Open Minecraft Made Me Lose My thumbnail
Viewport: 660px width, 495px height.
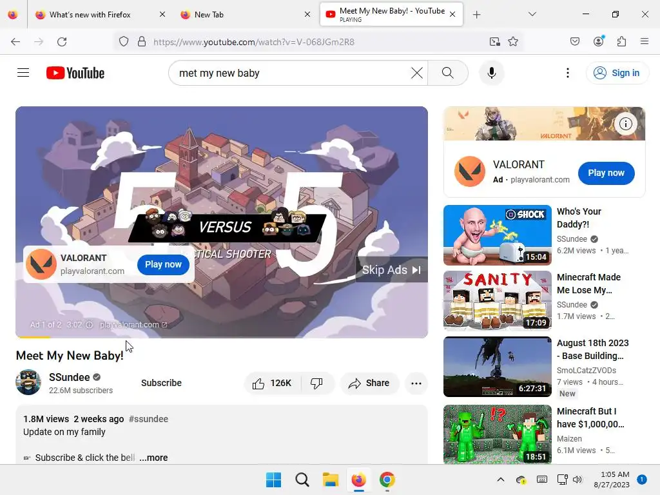pyautogui.click(x=498, y=300)
